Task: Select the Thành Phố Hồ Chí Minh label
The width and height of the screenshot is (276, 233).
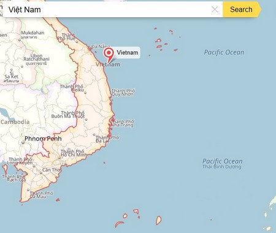Action: tap(73, 153)
